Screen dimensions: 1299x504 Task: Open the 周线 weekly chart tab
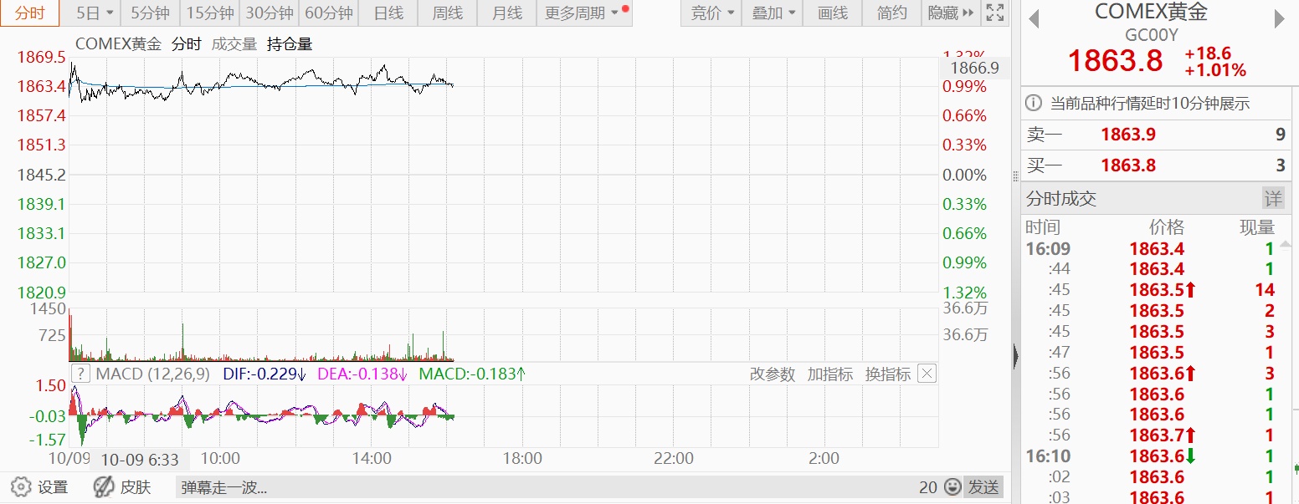[x=448, y=13]
